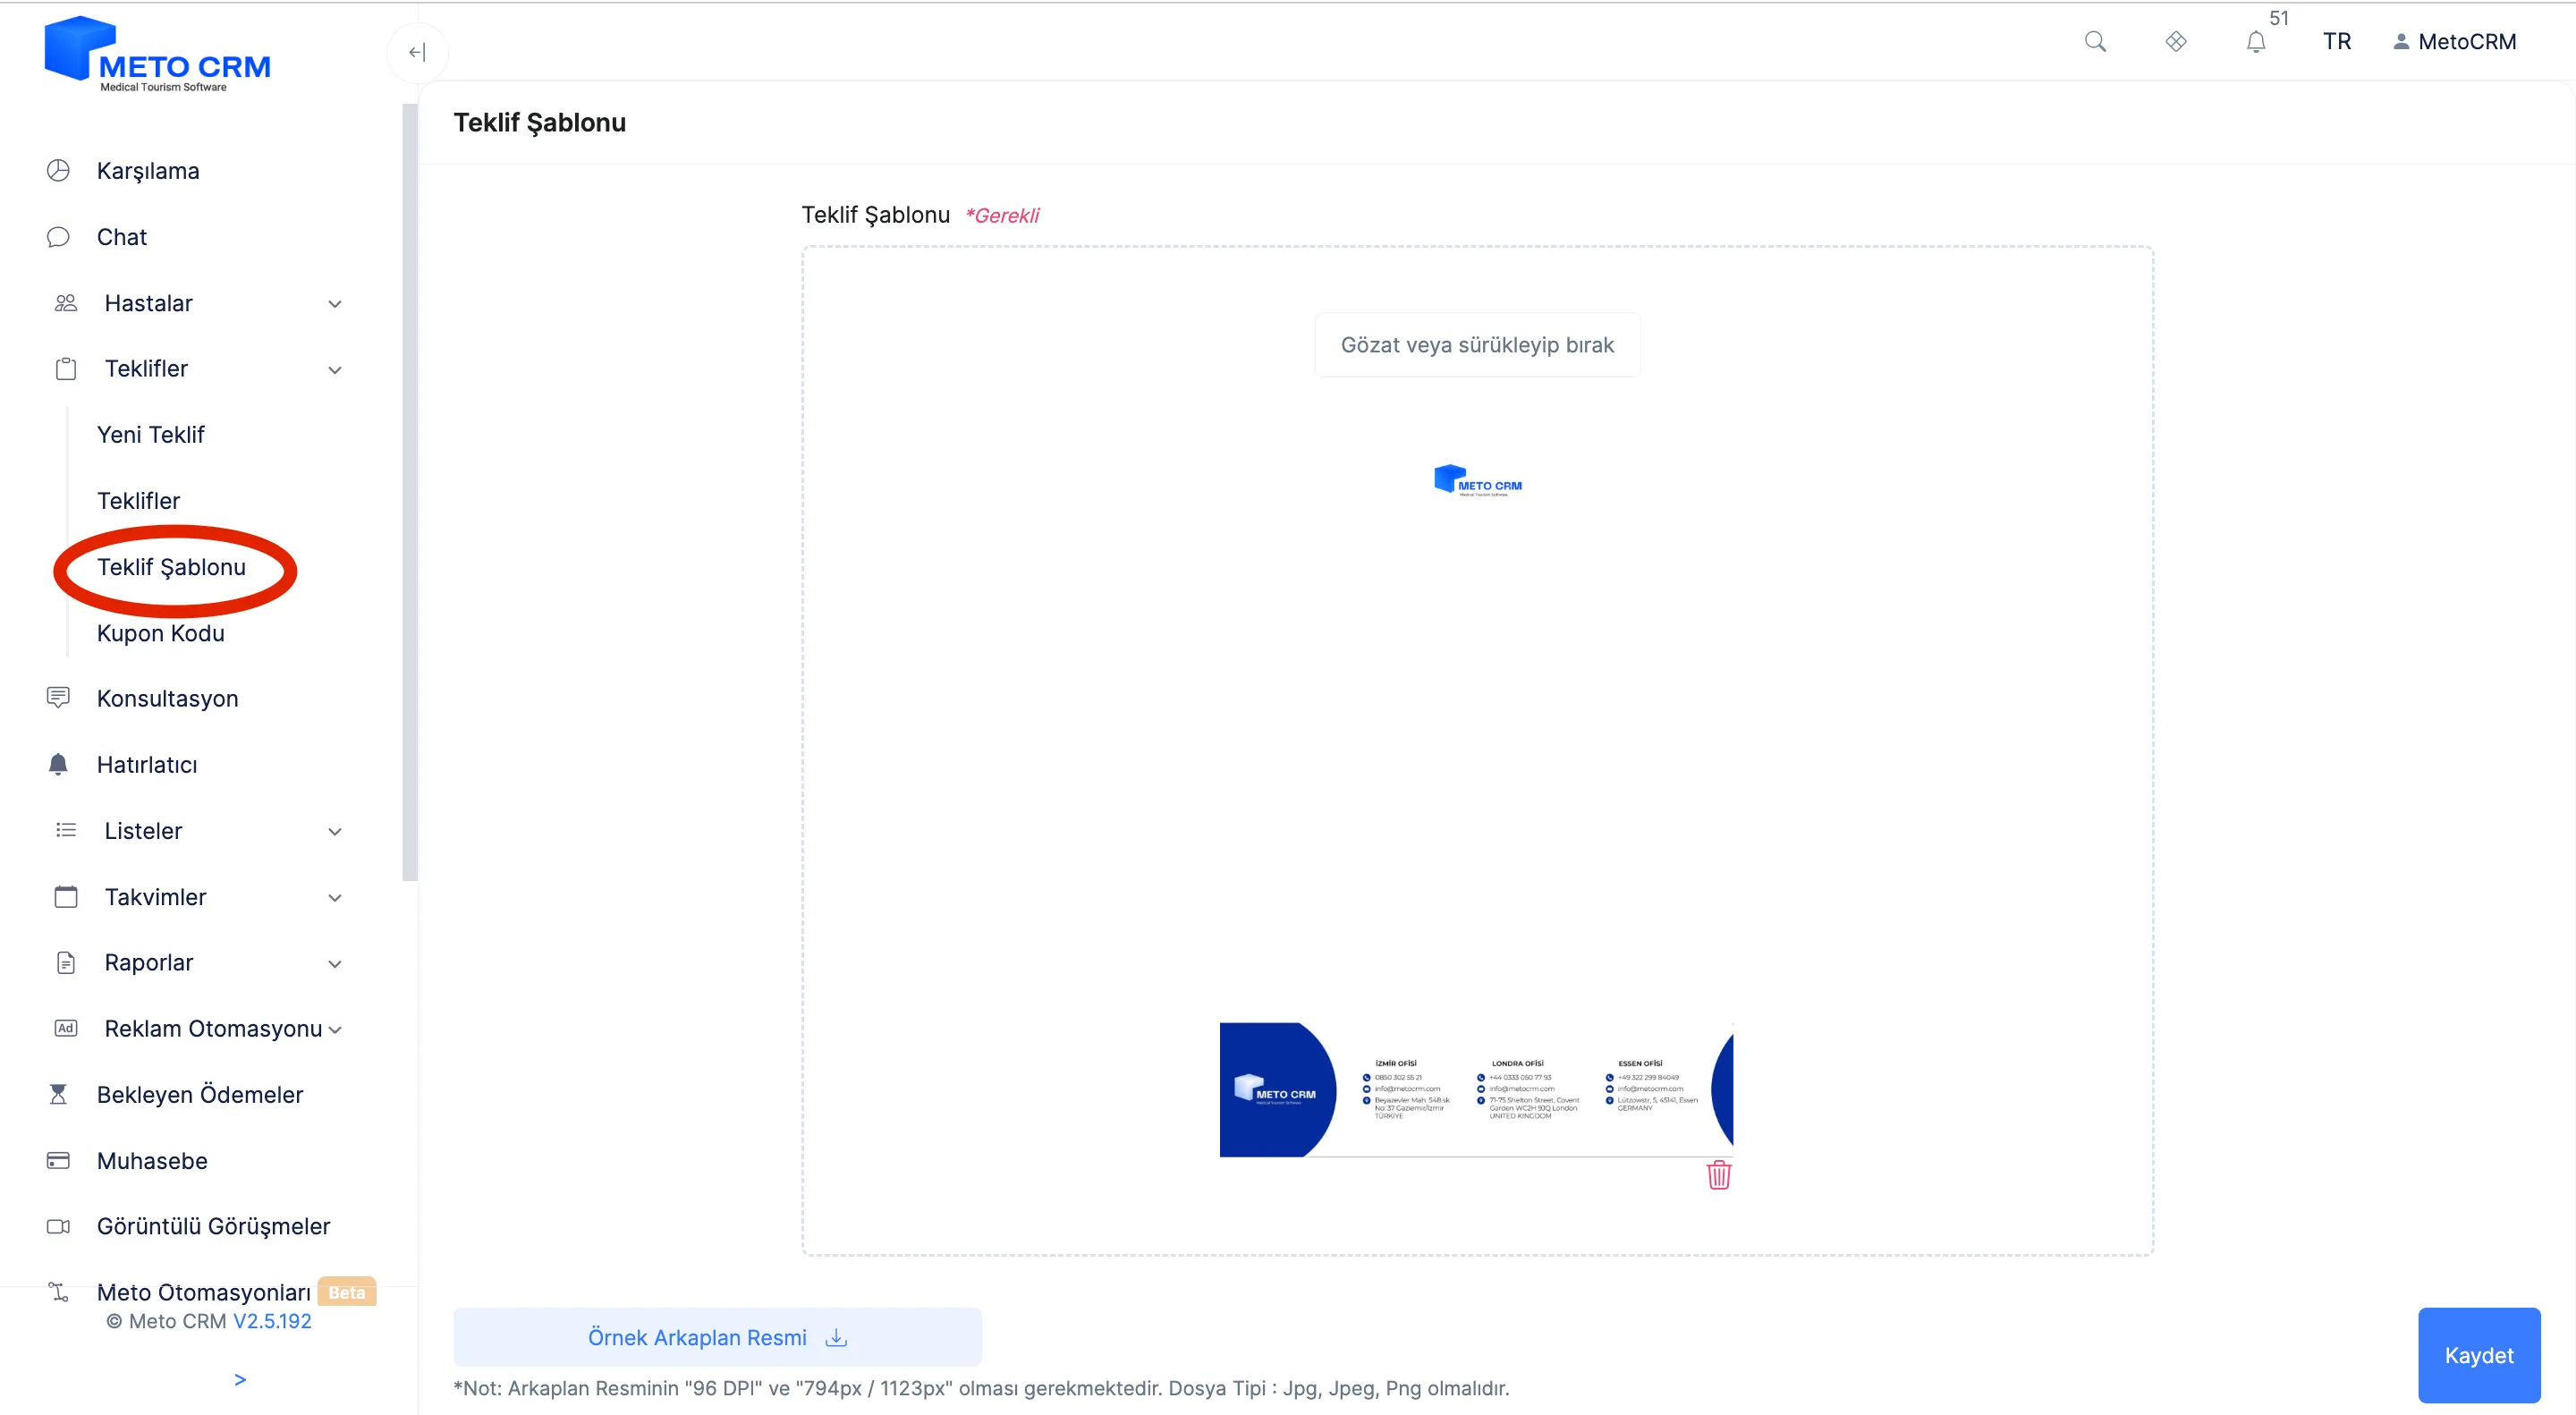The width and height of the screenshot is (2576, 1415).
Task: Expand sidebar using bottom arrow
Action: (240, 1380)
